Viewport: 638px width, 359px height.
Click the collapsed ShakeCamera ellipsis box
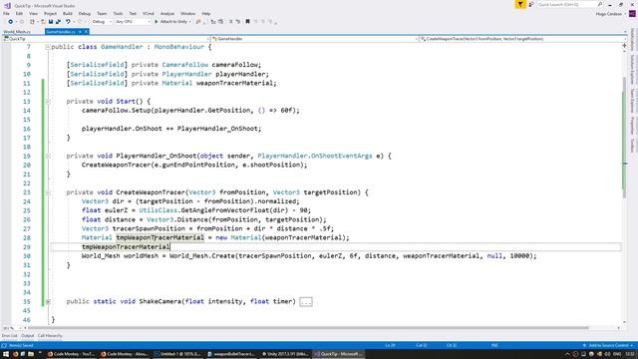pos(306,301)
